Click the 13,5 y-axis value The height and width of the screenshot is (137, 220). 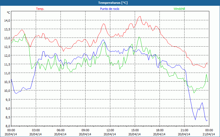coord(7,29)
